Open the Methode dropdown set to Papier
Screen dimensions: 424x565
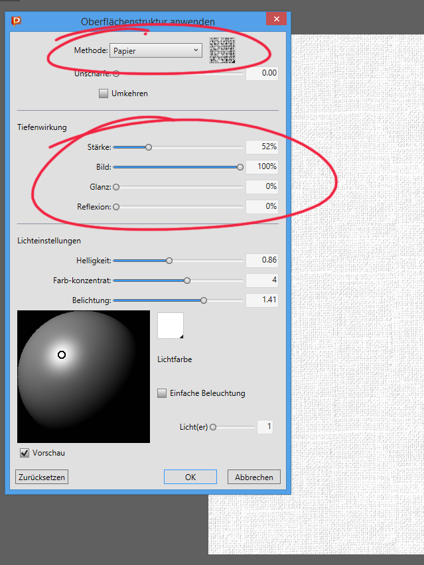156,50
